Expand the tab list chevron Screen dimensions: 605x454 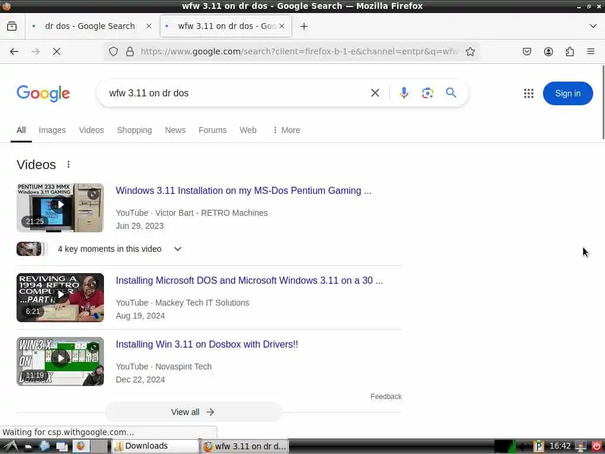click(593, 26)
